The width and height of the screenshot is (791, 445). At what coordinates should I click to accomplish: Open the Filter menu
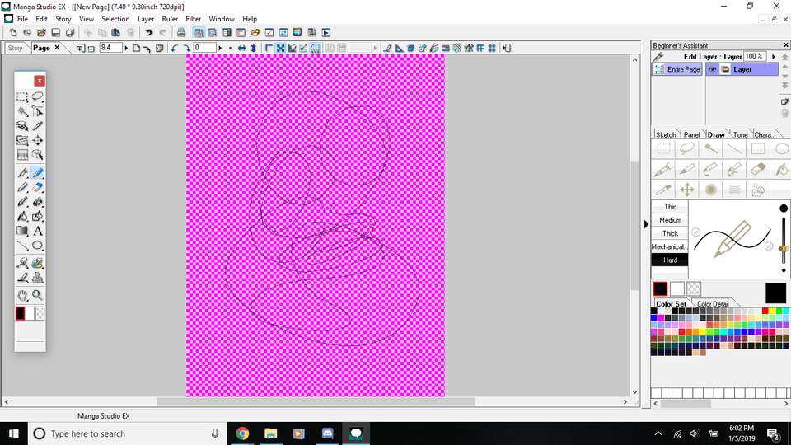click(x=194, y=19)
